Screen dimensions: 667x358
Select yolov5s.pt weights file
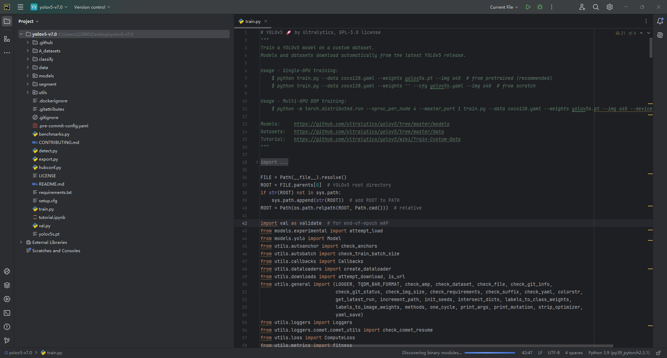coord(49,234)
